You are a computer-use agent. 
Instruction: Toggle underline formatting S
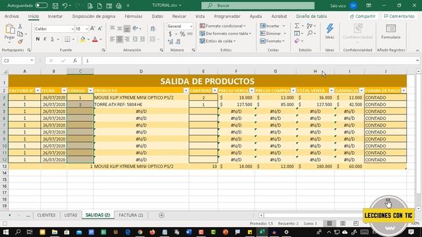53,39
